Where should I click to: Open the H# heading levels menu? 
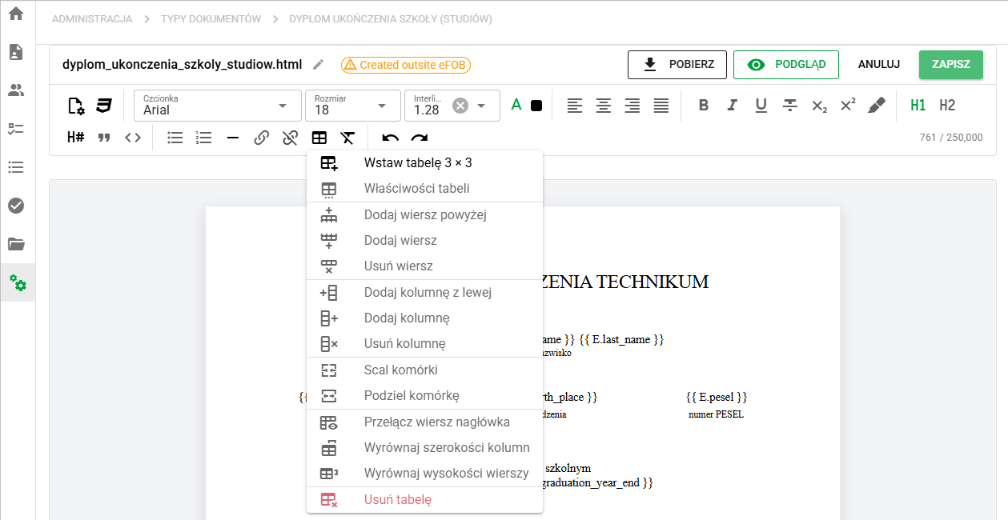[x=76, y=138]
